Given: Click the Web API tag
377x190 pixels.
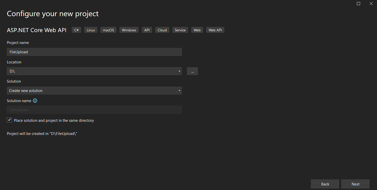Looking at the screenshot, I should [215, 30].
